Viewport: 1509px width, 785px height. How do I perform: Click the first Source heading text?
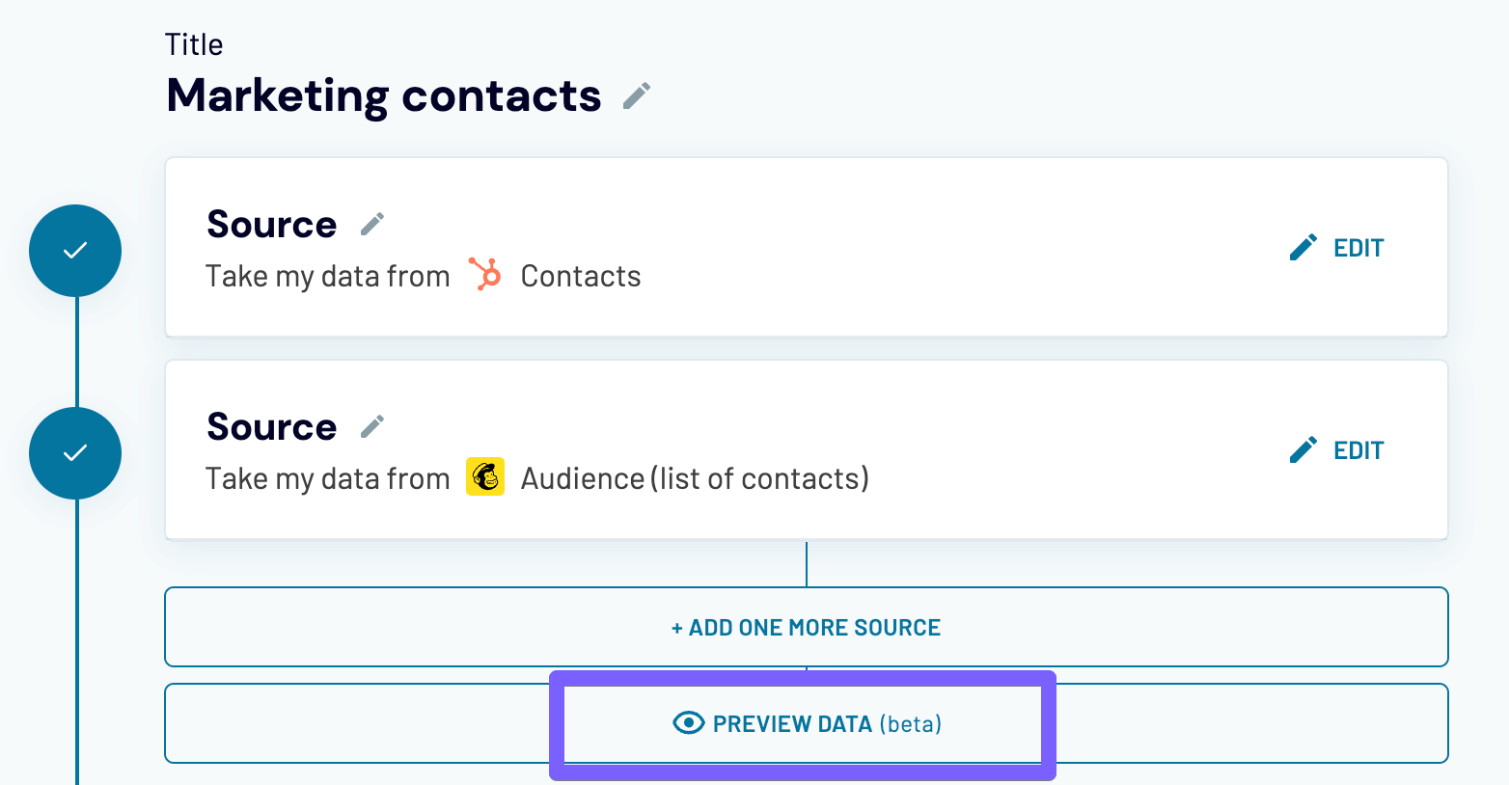(271, 225)
